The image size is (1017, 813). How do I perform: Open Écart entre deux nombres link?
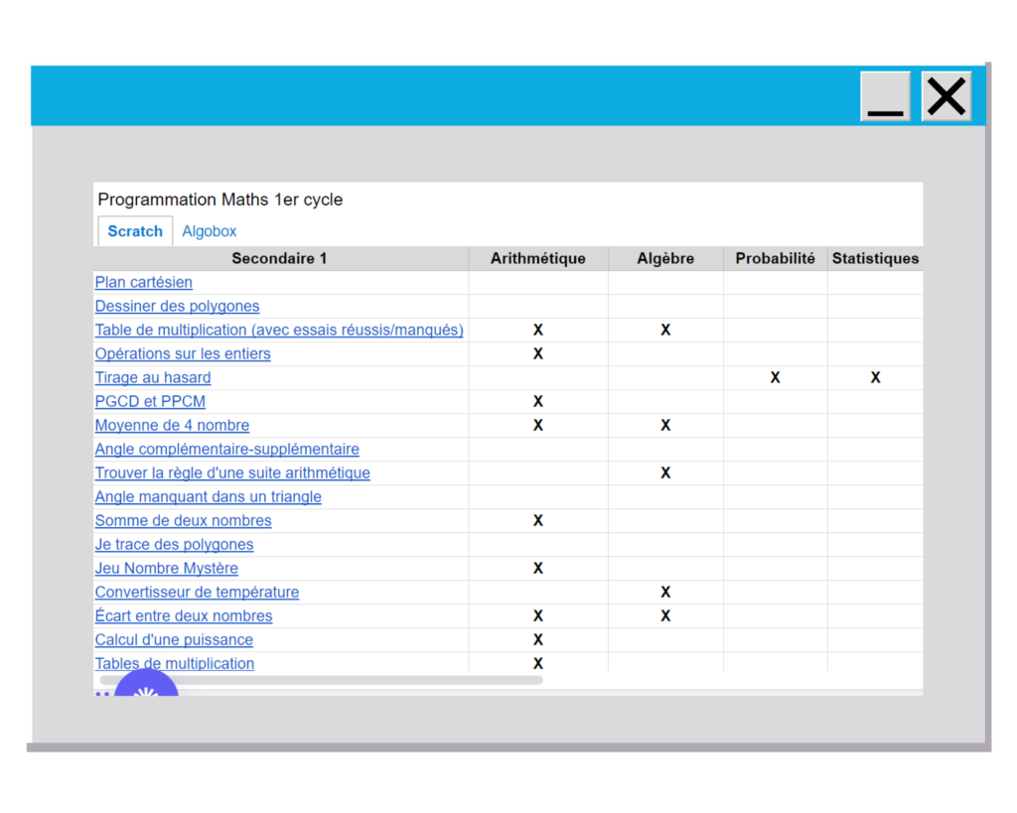(x=184, y=615)
